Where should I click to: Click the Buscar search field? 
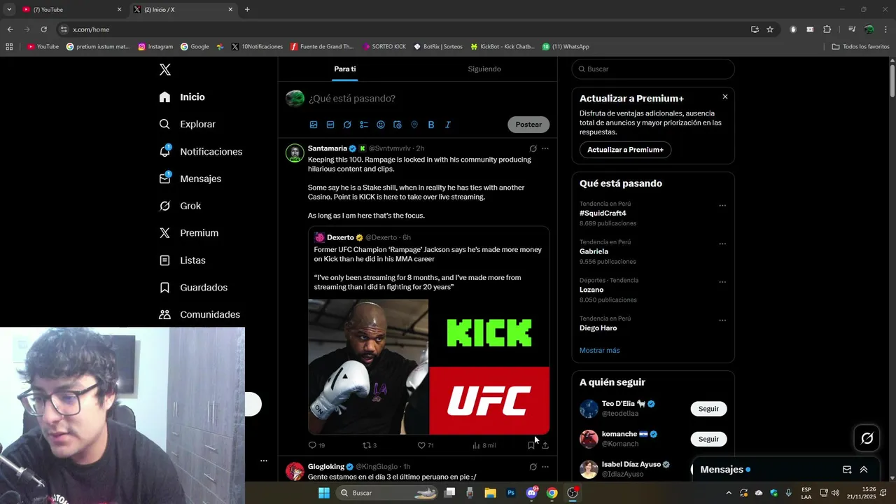653,69
